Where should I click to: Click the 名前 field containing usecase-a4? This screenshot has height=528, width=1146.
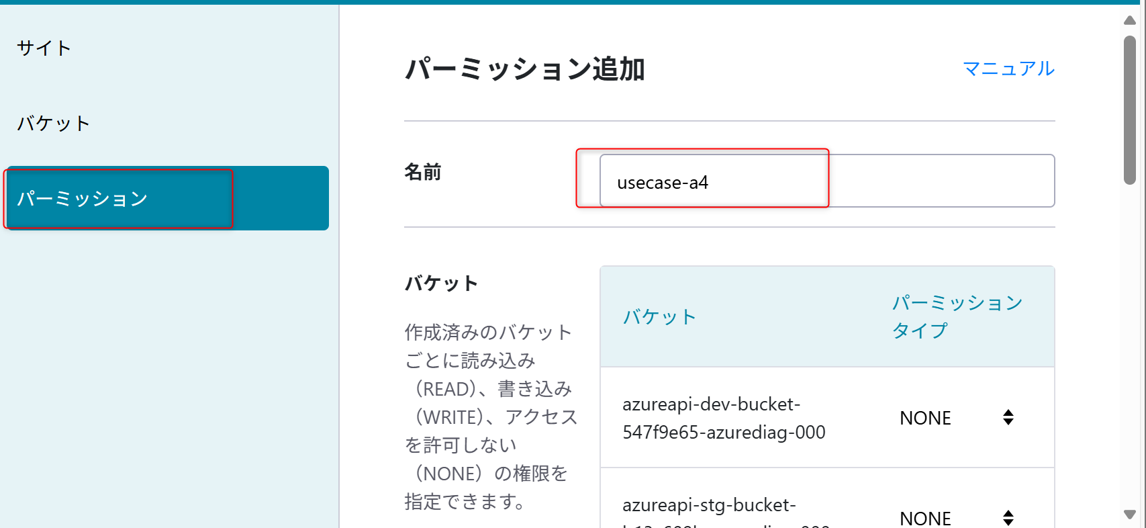[826, 181]
